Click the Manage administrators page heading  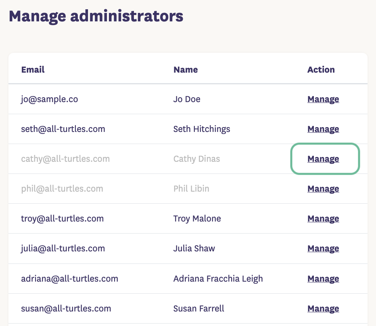(96, 17)
